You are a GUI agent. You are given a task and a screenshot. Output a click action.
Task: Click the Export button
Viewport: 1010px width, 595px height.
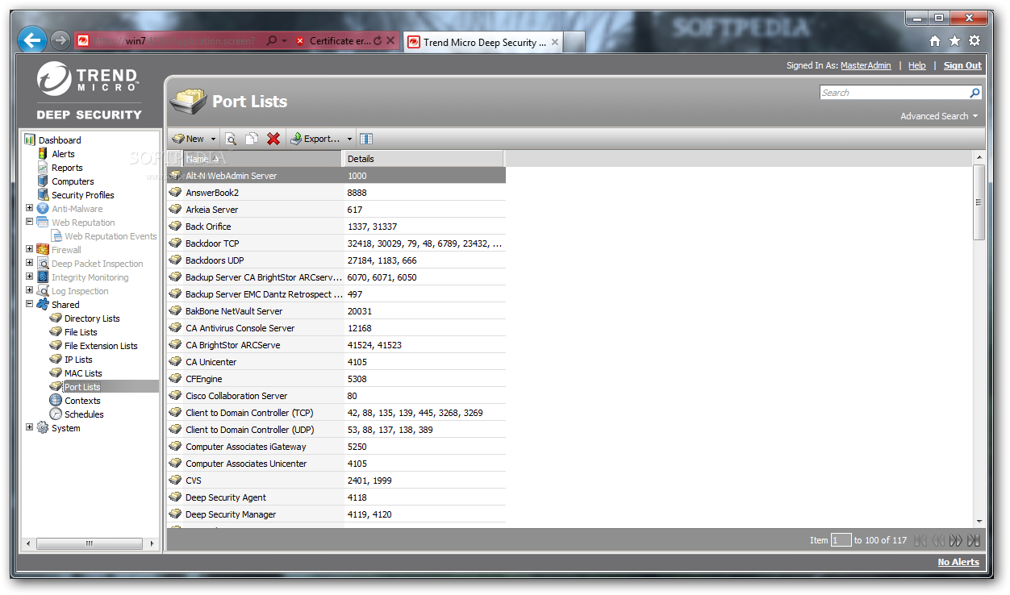[x=316, y=139]
